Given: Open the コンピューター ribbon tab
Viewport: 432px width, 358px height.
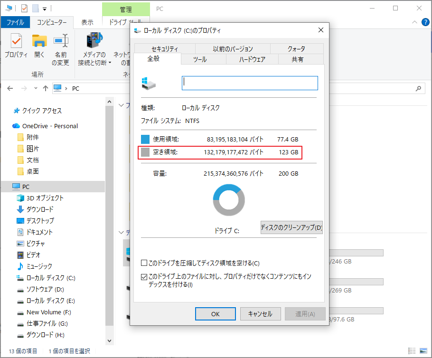Looking at the screenshot, I should click(52, 22).
